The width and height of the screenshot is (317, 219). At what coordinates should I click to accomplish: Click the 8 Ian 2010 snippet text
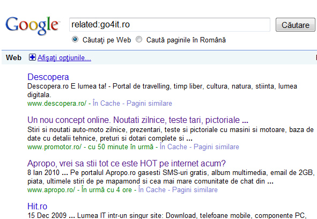[171, 177]
